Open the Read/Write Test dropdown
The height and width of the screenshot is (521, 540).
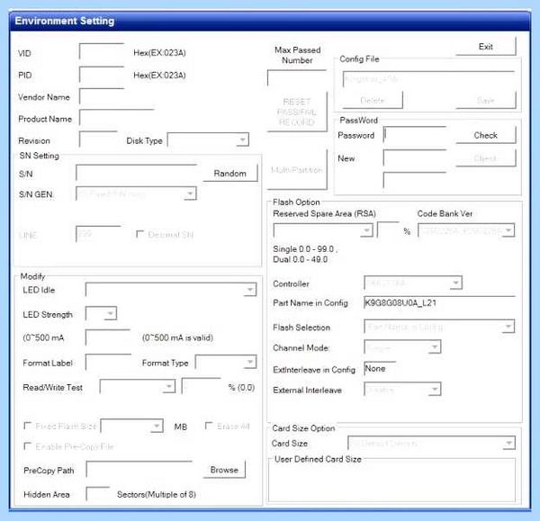[138, 386]
